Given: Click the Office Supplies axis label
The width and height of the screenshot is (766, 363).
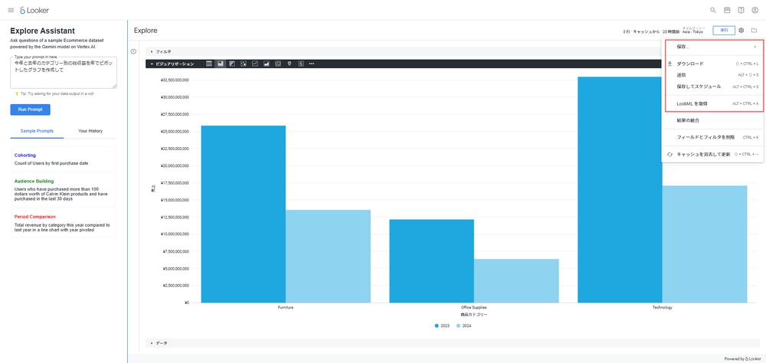Looking at the screenshot, I should pyautogui.click(x=474, y=308).
